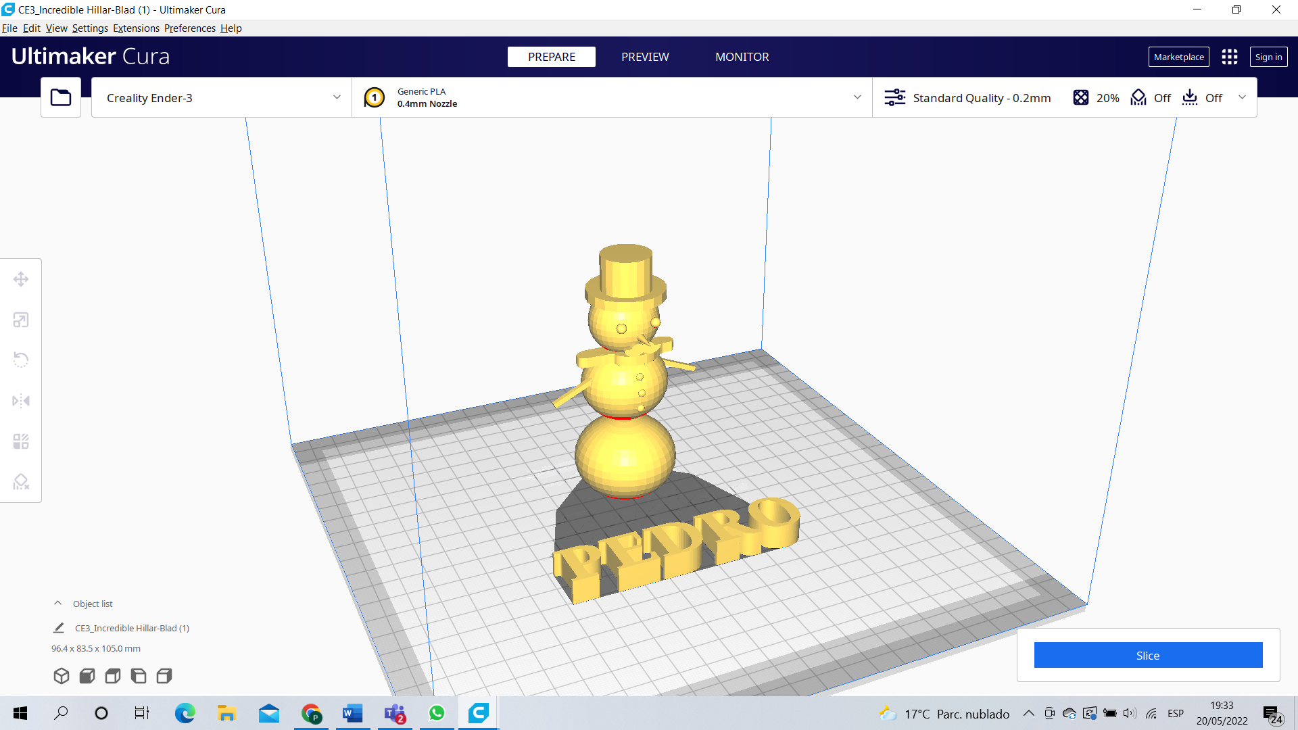
Task: Click the adhesion Off setting
Action: pyautogui.click(x=1203, y=98)
